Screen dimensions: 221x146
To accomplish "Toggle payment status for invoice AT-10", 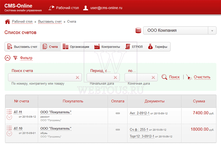I will [x=118, y=130].
